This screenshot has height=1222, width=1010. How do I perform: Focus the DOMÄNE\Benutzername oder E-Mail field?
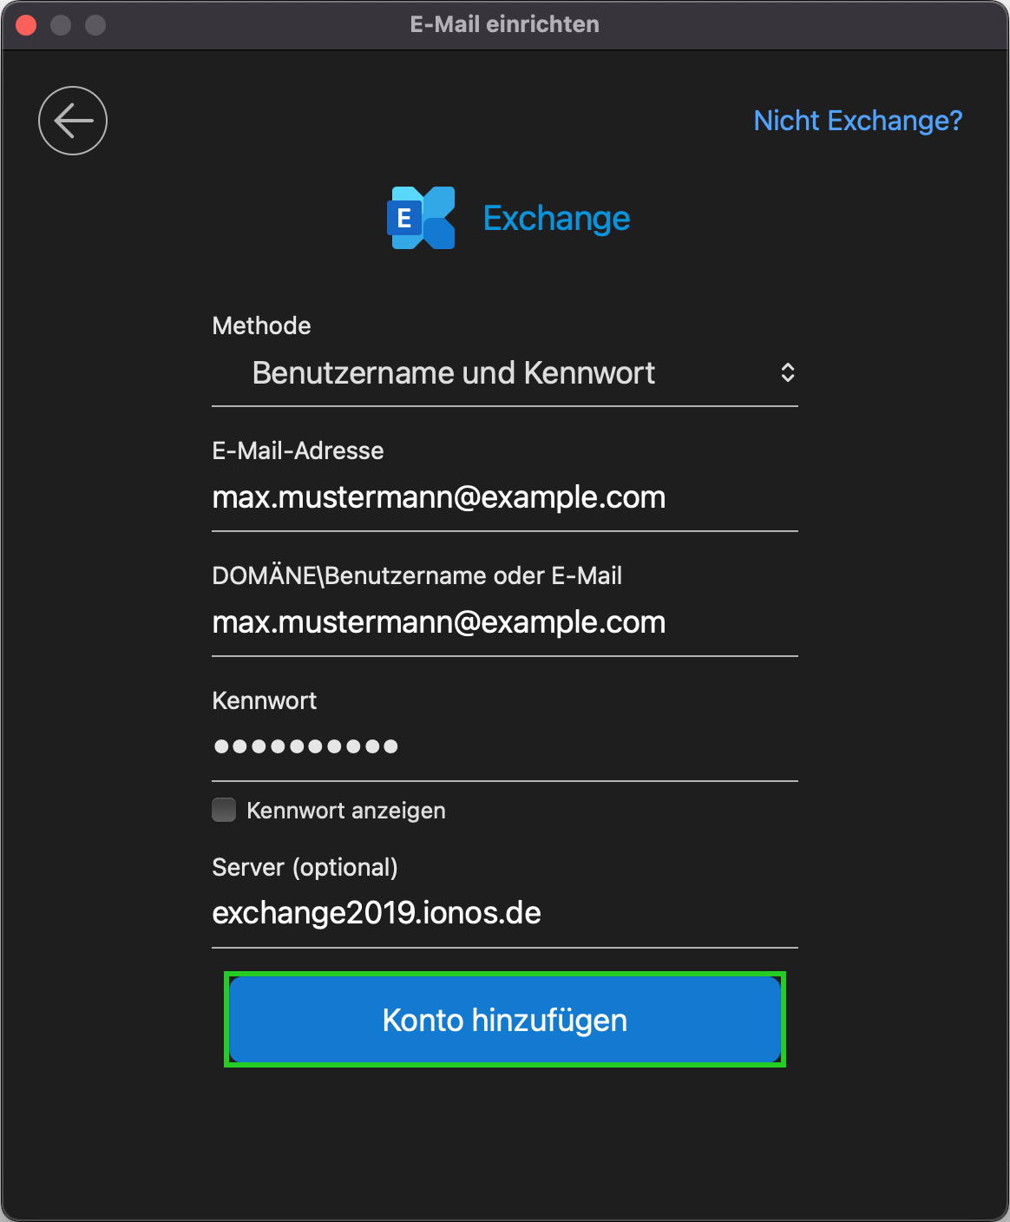coord(505,623)
